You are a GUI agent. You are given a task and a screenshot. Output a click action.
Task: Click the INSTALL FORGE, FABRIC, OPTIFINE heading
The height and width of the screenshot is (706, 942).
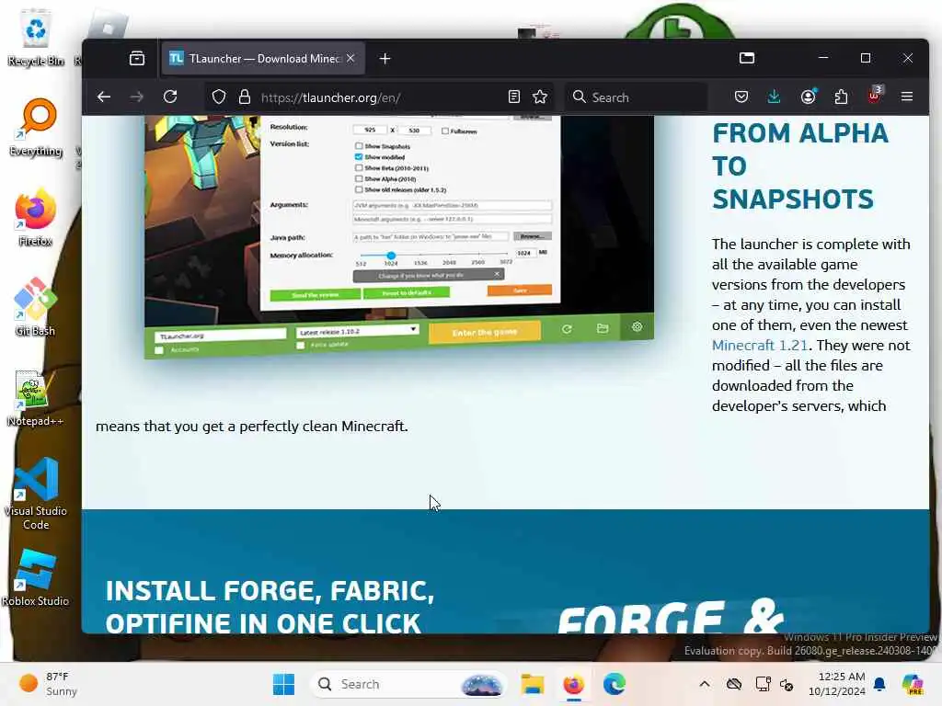click(270, 607)
